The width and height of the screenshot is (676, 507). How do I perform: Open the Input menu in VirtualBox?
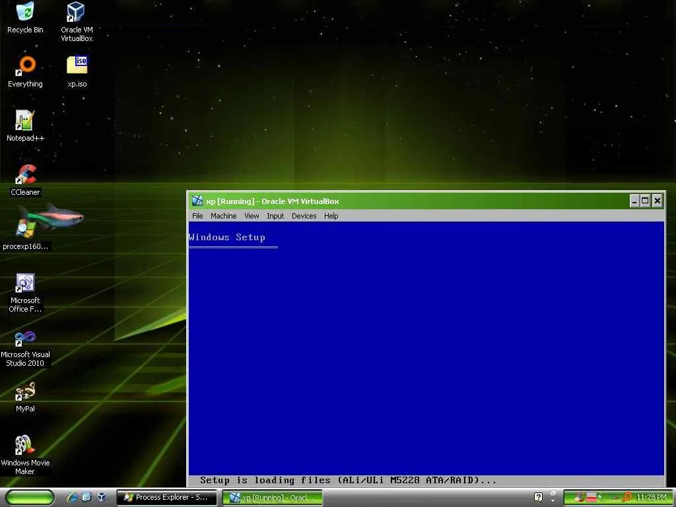click(x=275, y=216)
